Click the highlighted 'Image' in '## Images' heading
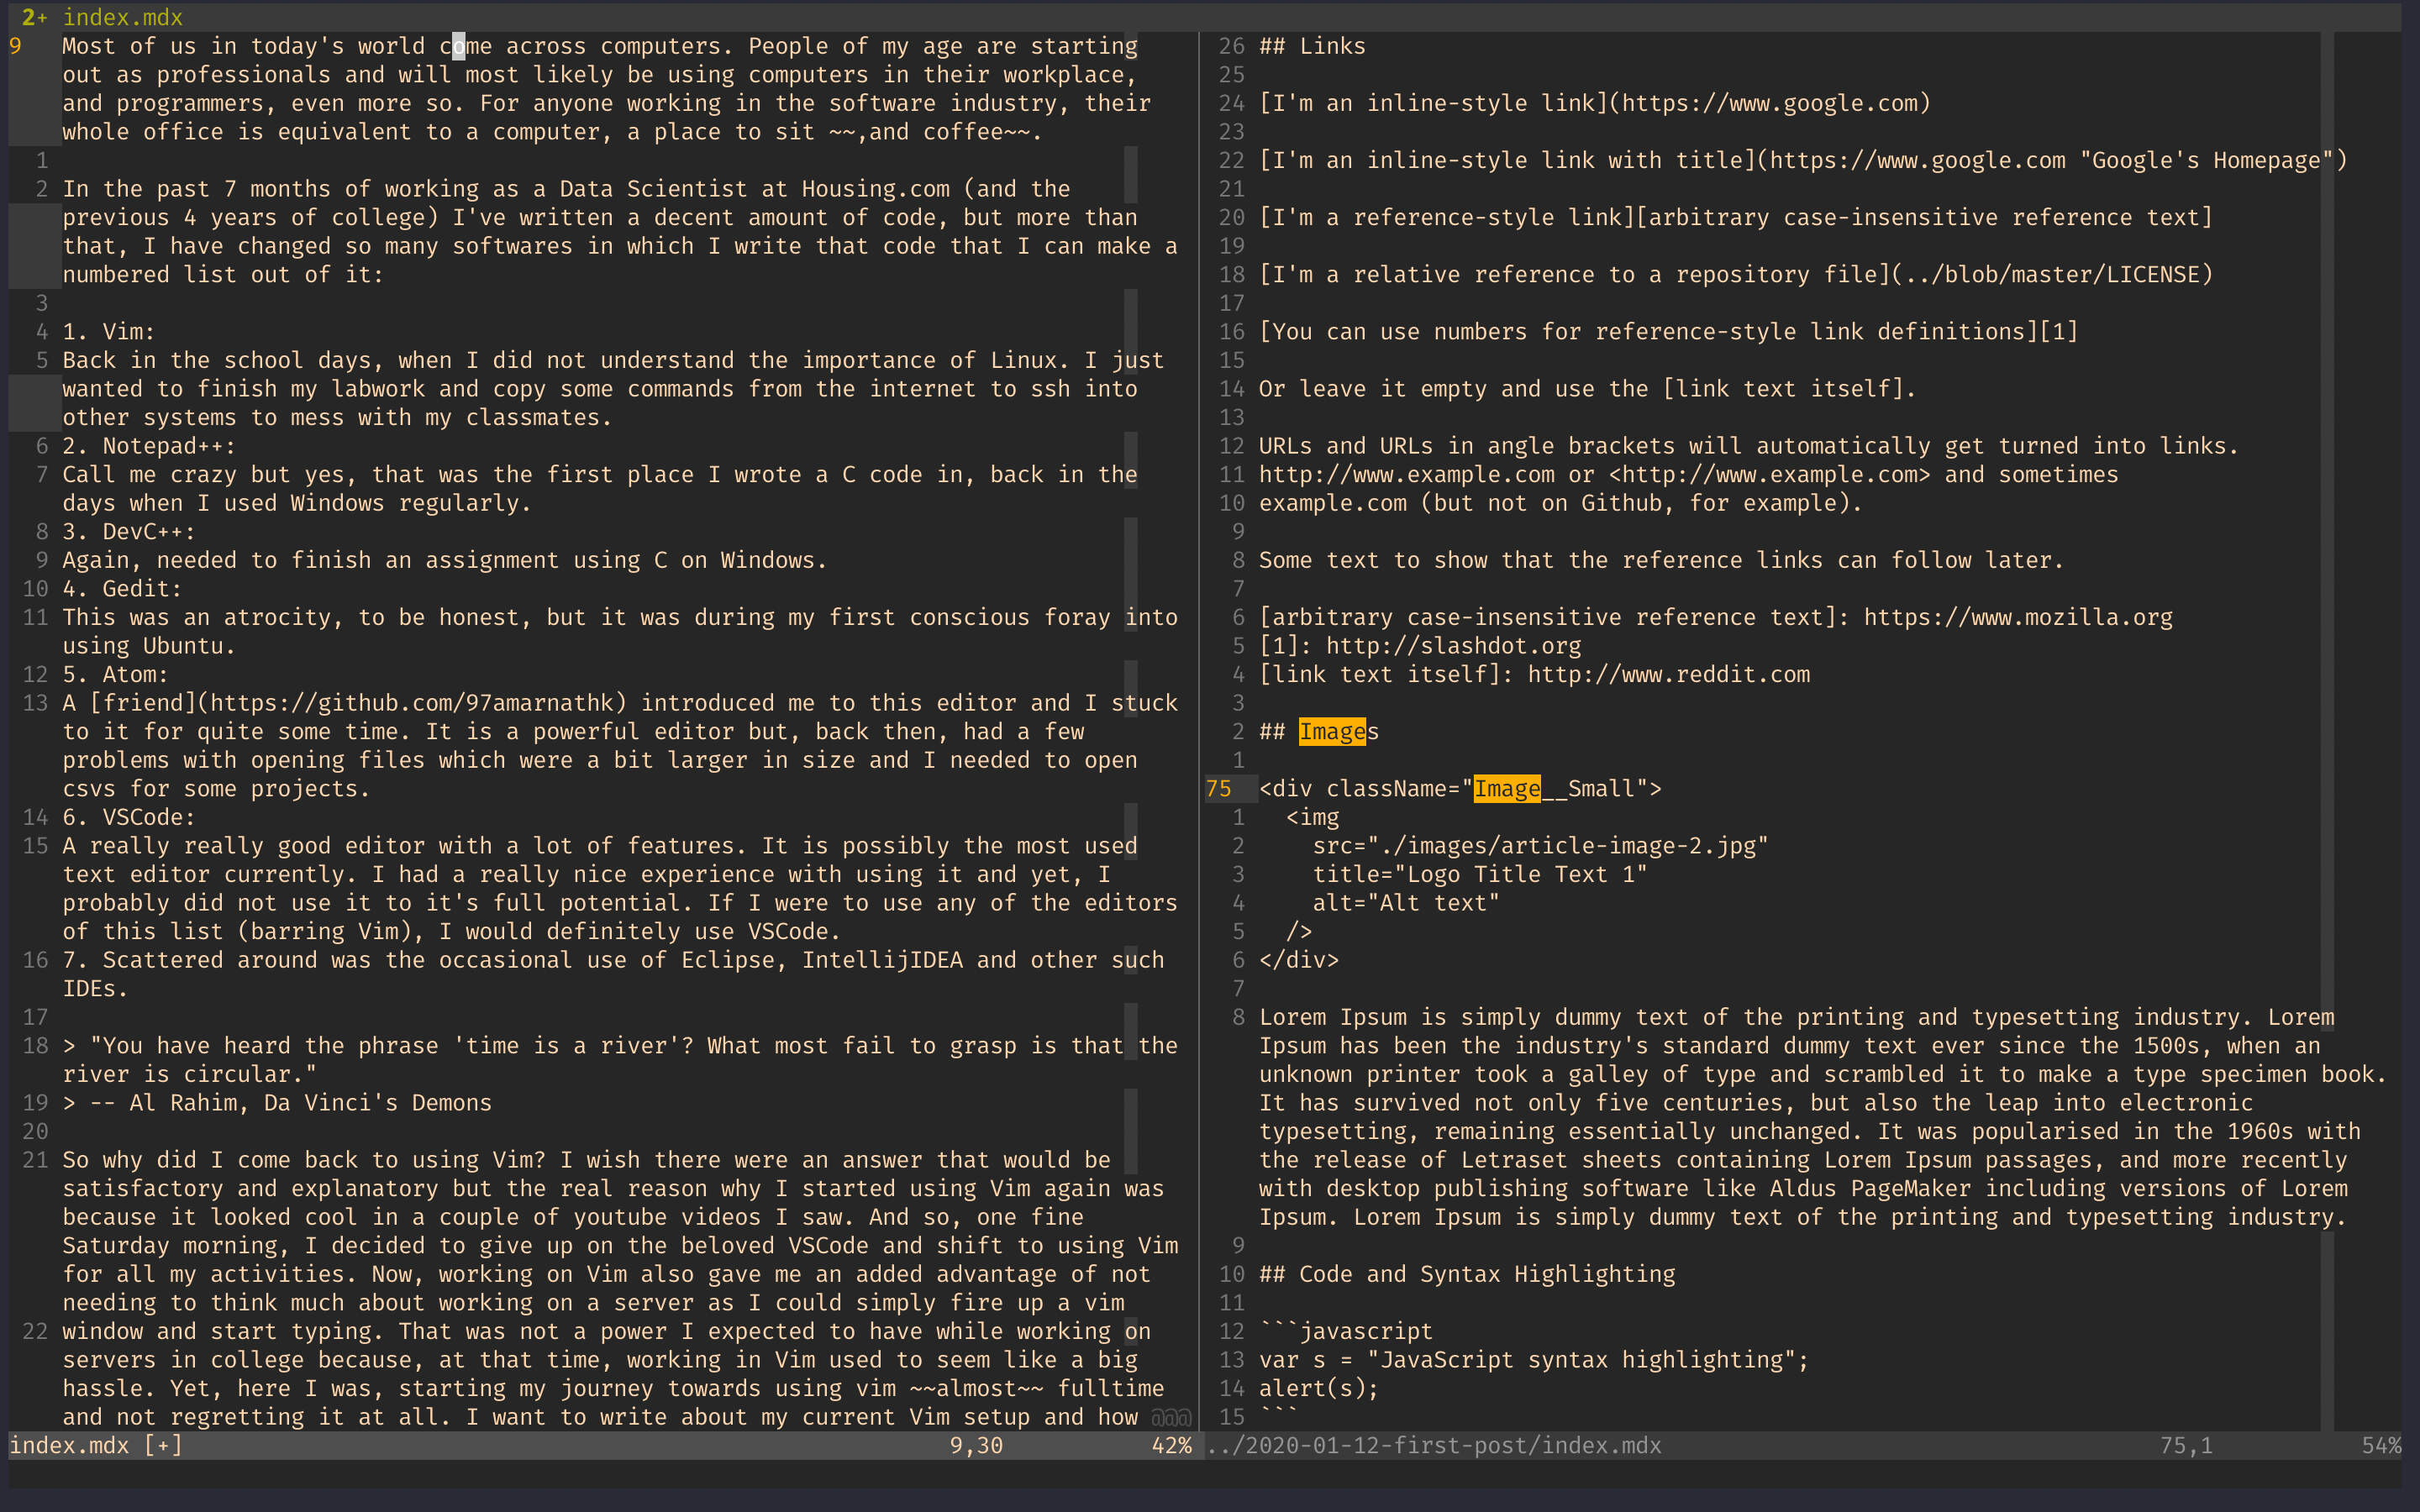 click(1332, 731)
